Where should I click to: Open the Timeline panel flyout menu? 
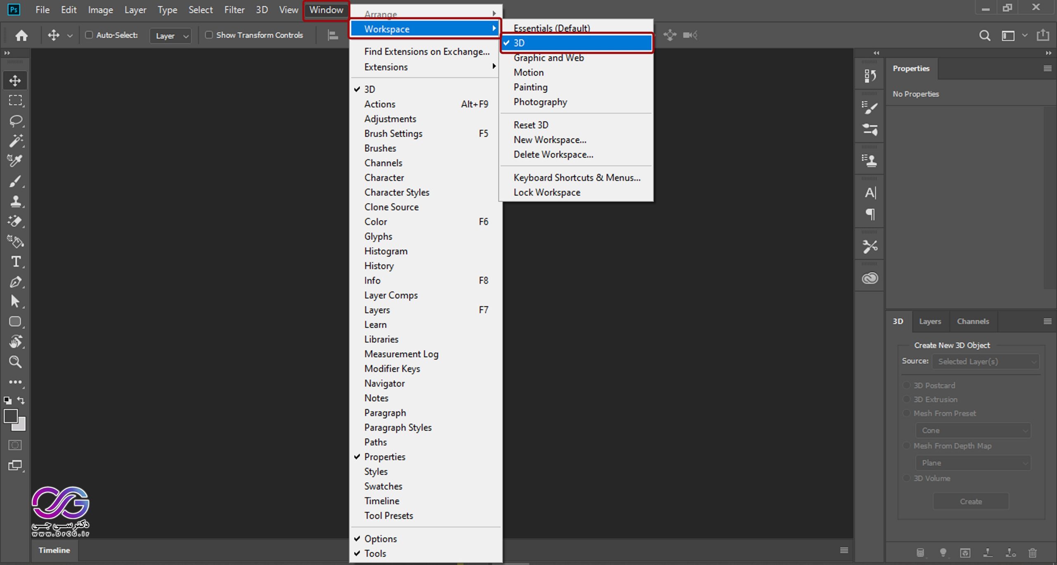coord(844,550)
